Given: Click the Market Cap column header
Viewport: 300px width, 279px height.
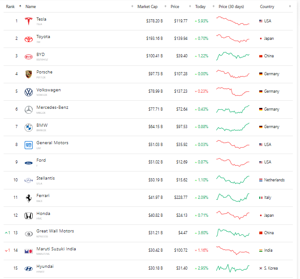Looking at the screenshot, I should 147,7.
